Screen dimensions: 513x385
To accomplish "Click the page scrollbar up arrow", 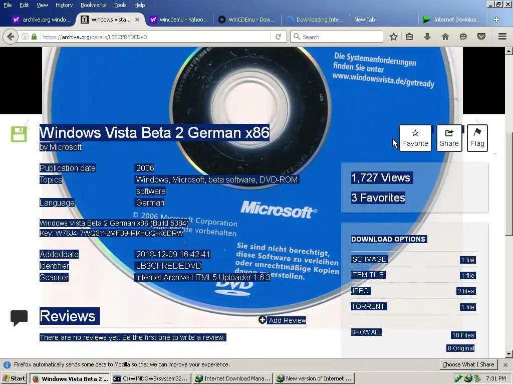I will [x=509, y=51].
